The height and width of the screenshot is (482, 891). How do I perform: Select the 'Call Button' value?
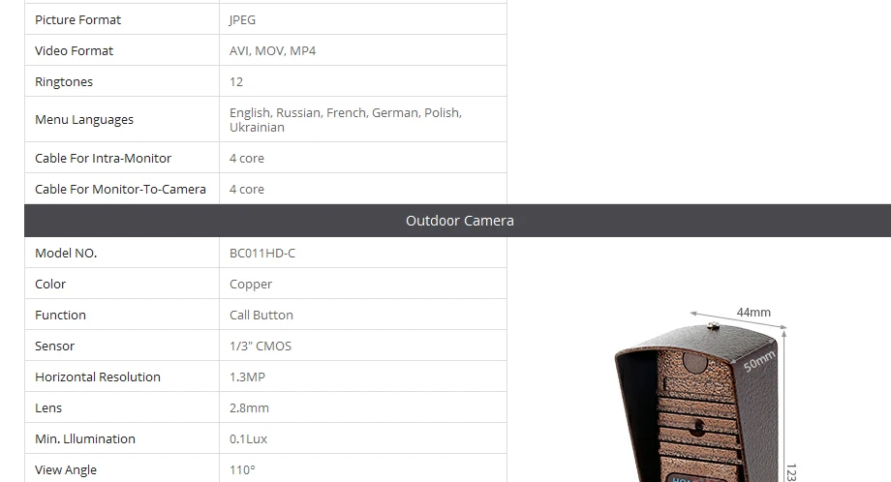261,316
